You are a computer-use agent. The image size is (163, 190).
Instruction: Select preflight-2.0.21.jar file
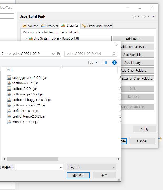pos(26,111)
